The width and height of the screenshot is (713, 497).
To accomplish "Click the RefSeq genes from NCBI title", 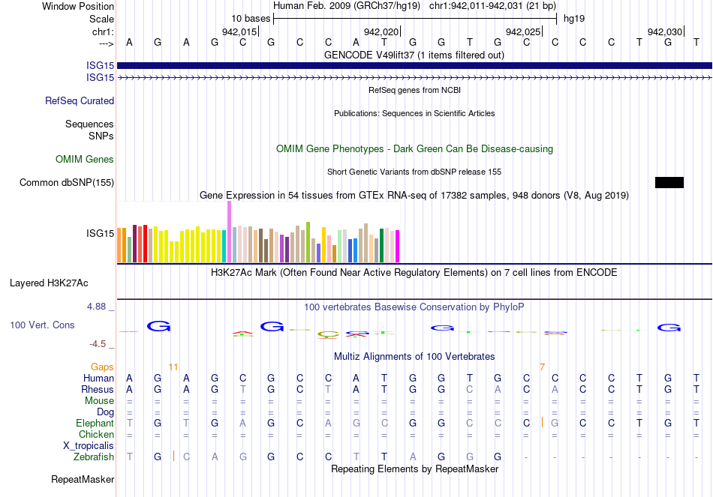I will tap(414, 91).
